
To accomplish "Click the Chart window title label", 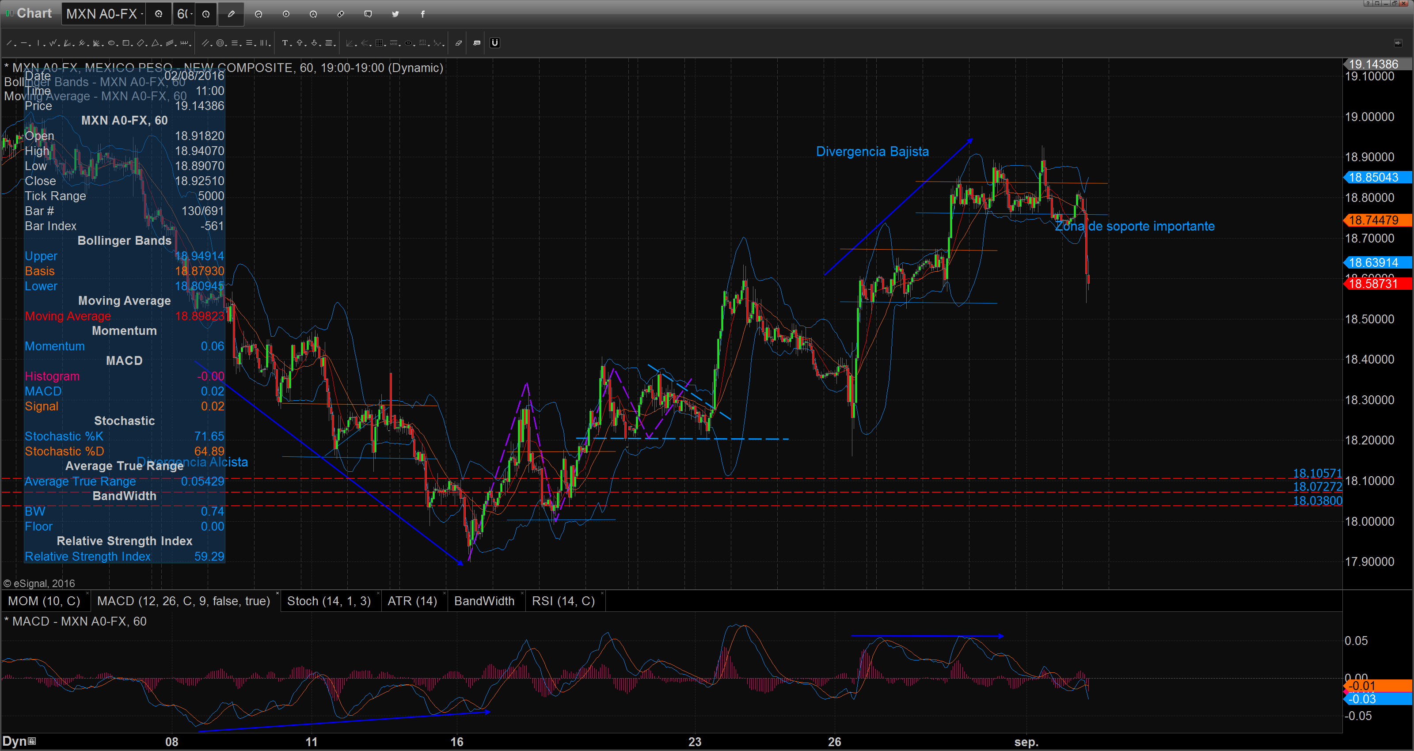I will pos(34,13).
